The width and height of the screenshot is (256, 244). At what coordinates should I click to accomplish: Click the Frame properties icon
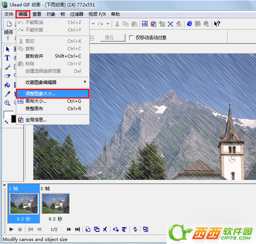pyautogui.click(x=145, y=229)
